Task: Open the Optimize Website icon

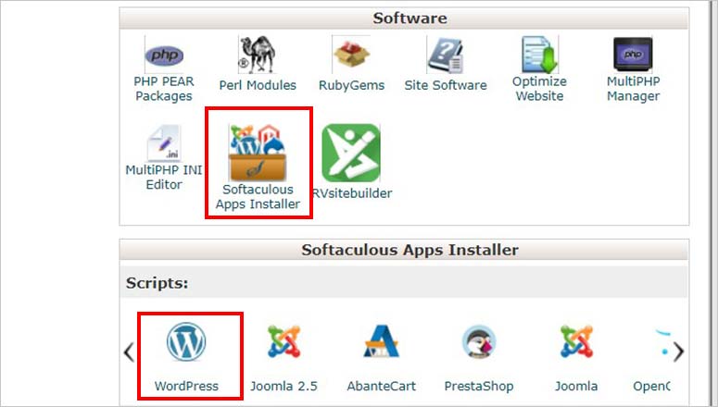Action: tap(539, 55)
